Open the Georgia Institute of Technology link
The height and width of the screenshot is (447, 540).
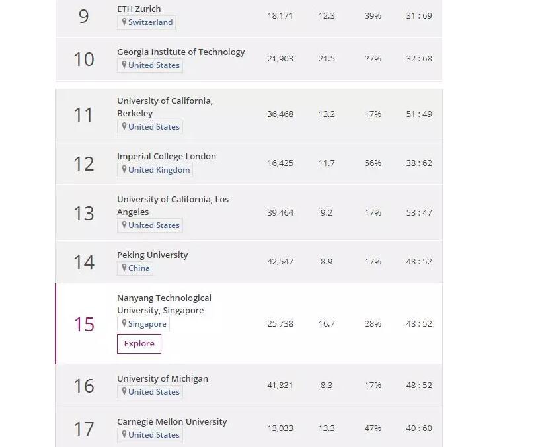tap(181, 52)
